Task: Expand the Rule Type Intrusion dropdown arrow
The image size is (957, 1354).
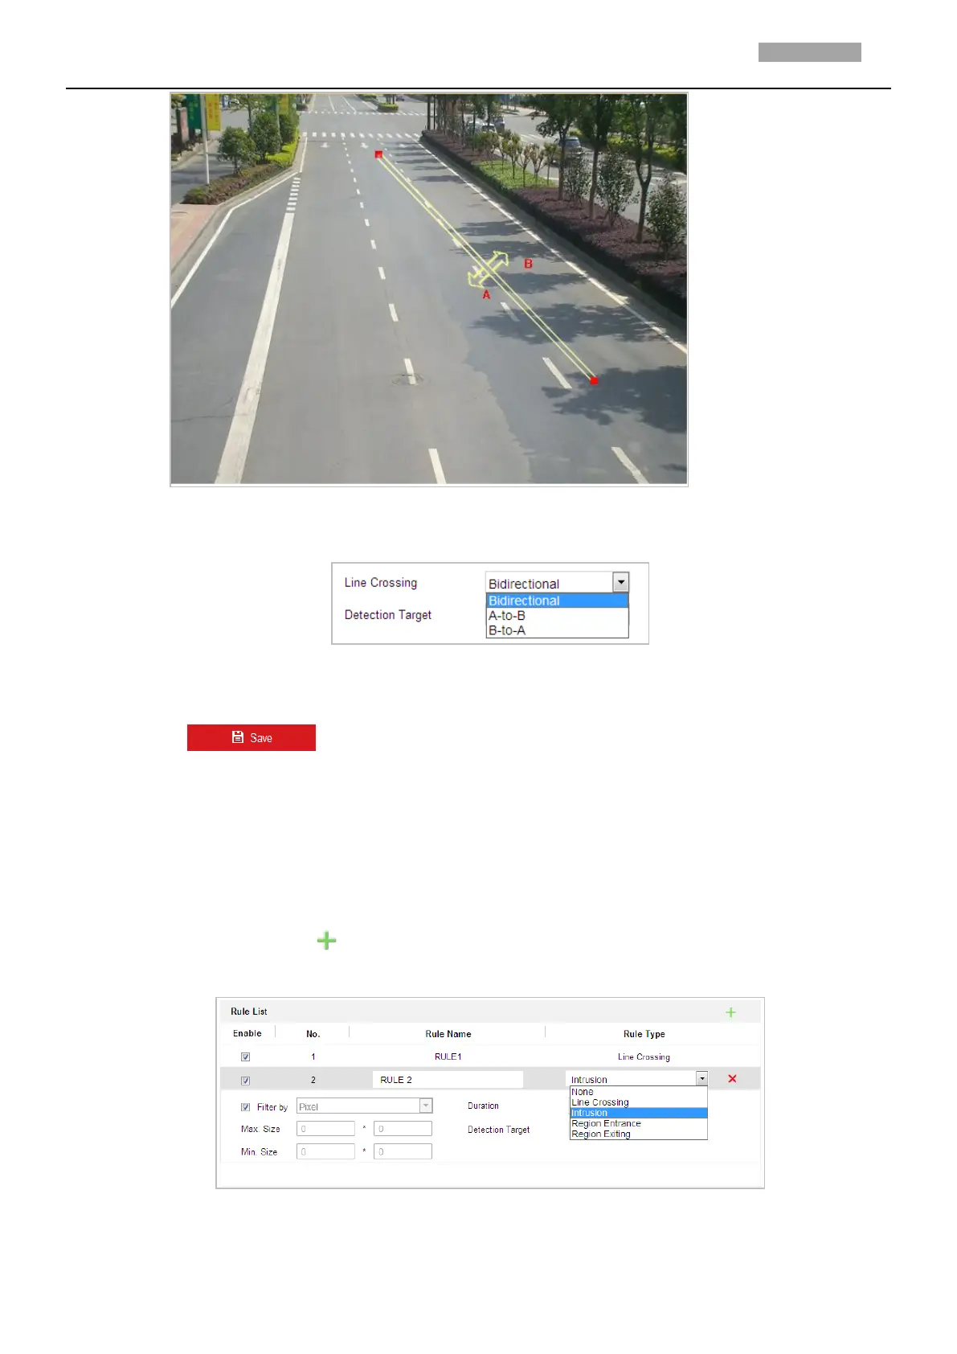Action: [701, 1079]
